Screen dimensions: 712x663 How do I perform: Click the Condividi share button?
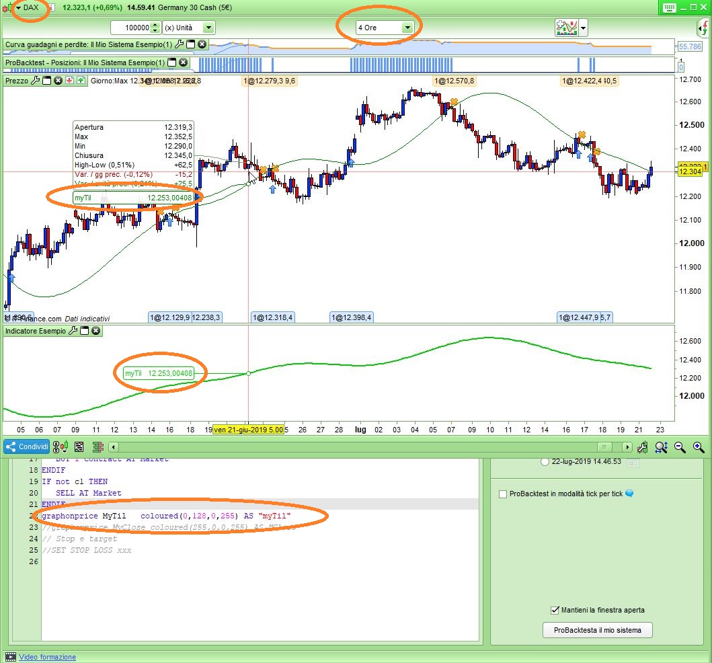click(x=26, y=447)
